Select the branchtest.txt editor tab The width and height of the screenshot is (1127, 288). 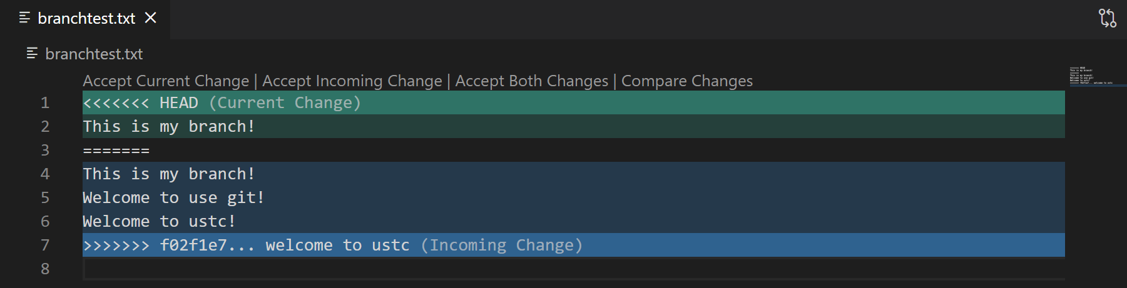[x=86, y=19]
